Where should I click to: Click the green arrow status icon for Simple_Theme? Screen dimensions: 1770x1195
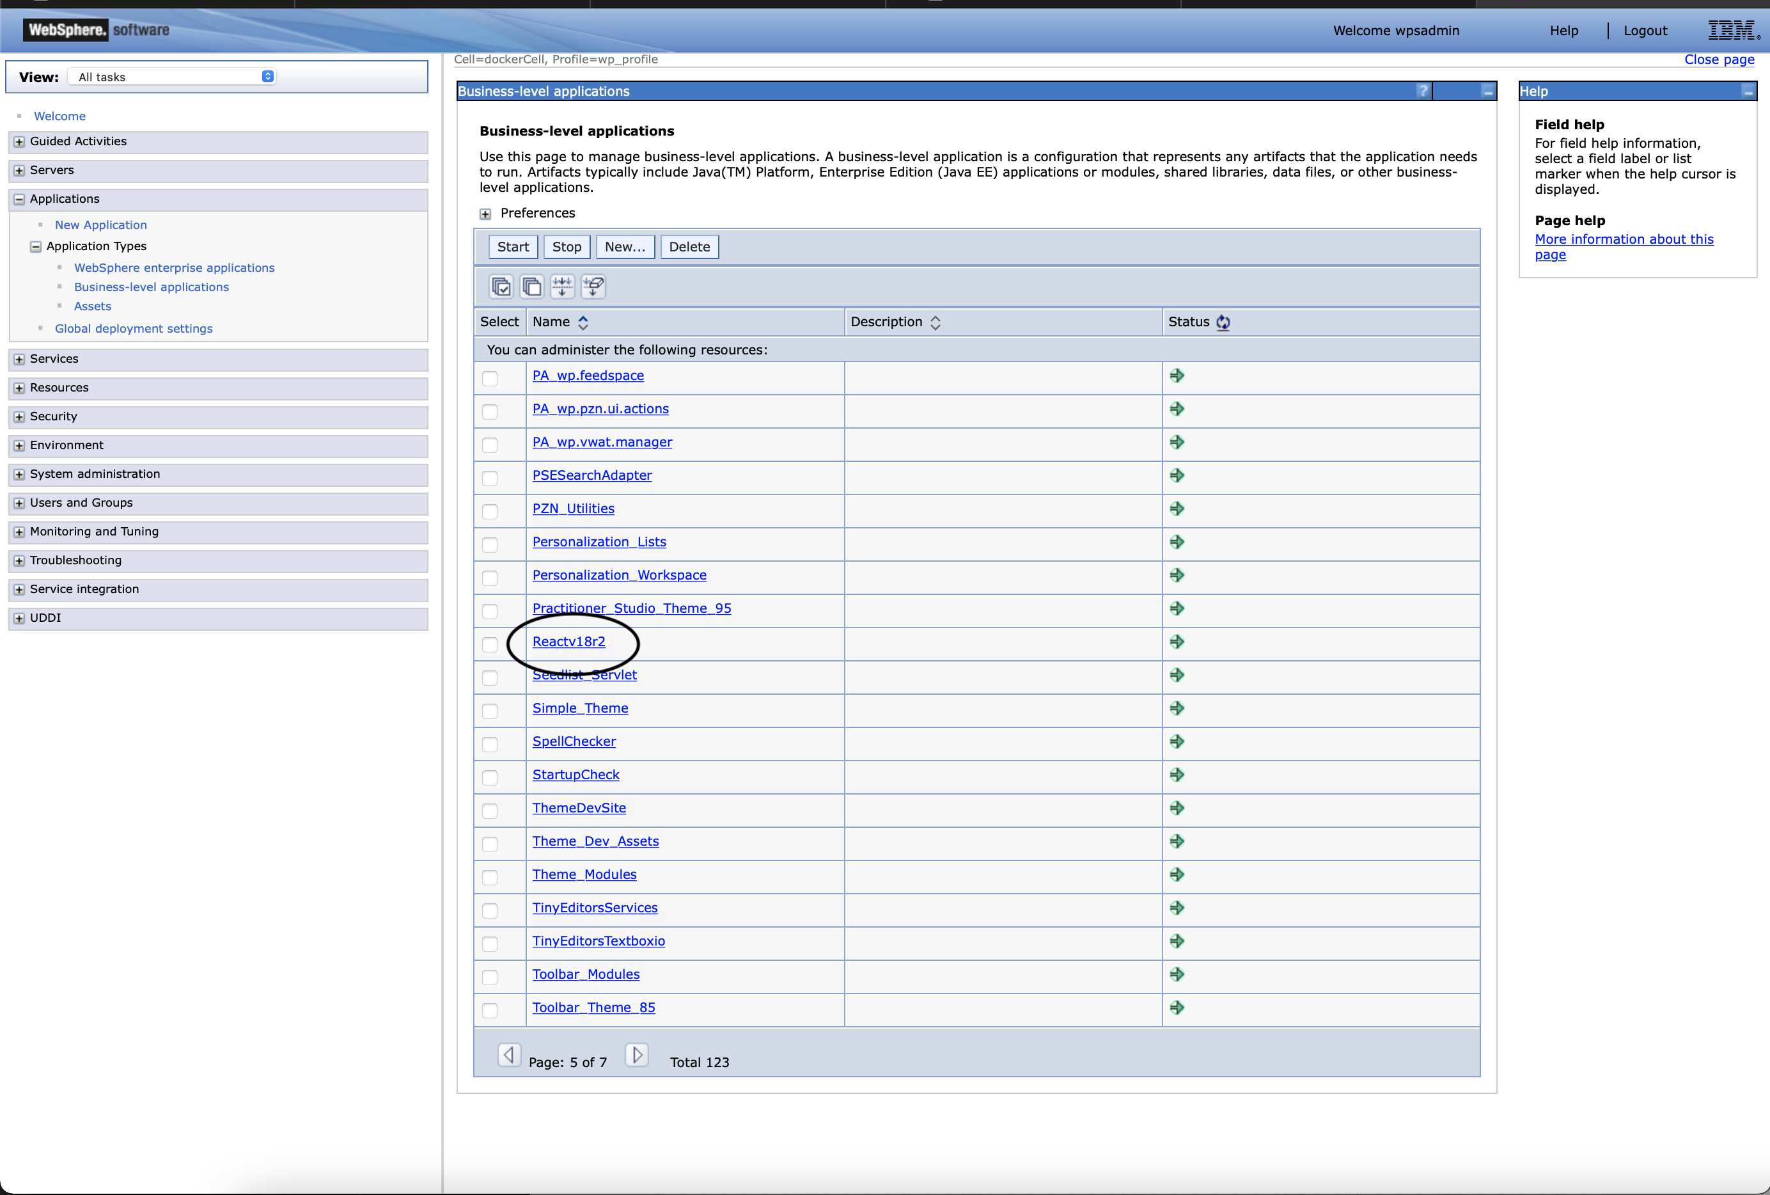(x=1179, y=708)
